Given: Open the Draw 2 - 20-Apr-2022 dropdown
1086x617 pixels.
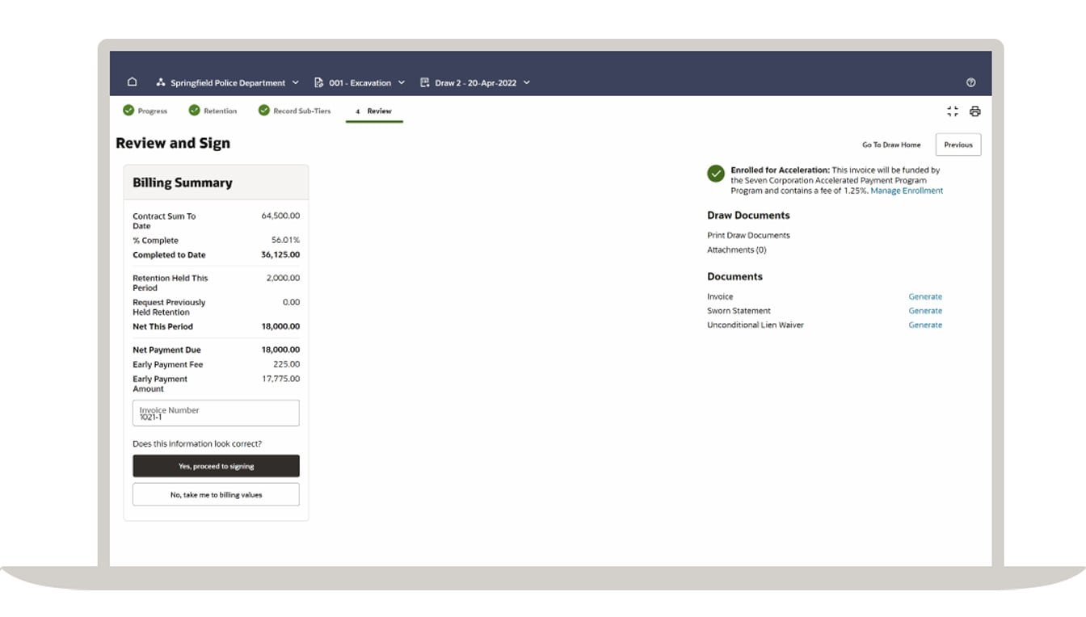Looking at the screenshot, I should pos(526,82).
